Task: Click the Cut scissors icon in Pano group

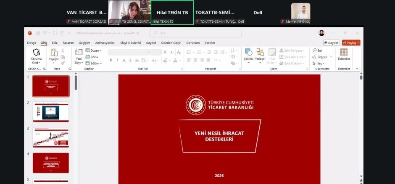Action: tap(63, 51)
